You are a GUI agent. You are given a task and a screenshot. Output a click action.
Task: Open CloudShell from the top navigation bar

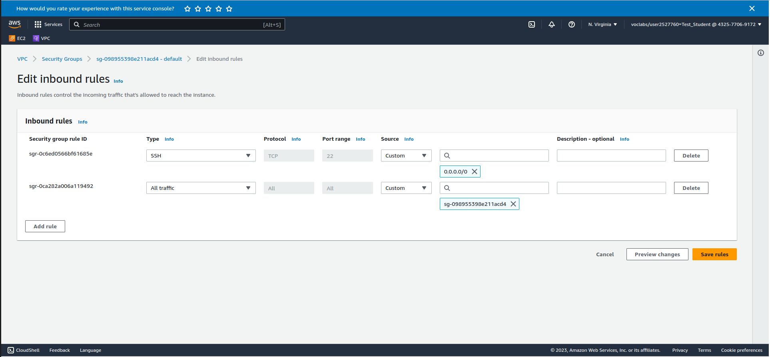[531, 24]
